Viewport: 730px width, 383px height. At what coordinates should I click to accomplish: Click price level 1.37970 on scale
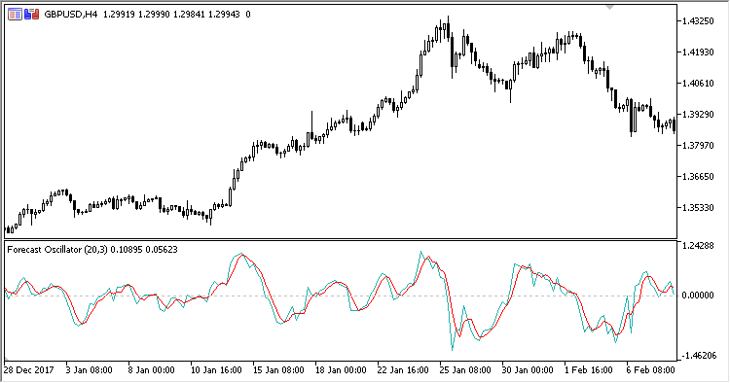pos(698,146)
